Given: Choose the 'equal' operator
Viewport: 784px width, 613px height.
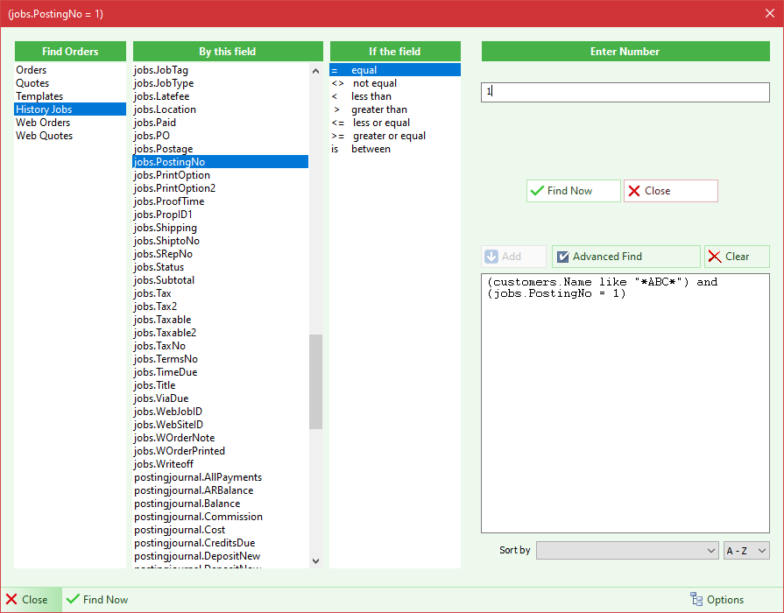Looking at the screenshot, I should 395,70.
